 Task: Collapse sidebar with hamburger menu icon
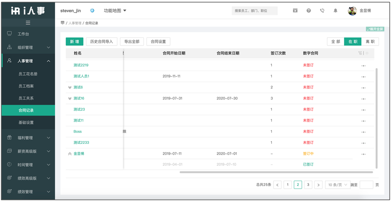pos(28,23)
